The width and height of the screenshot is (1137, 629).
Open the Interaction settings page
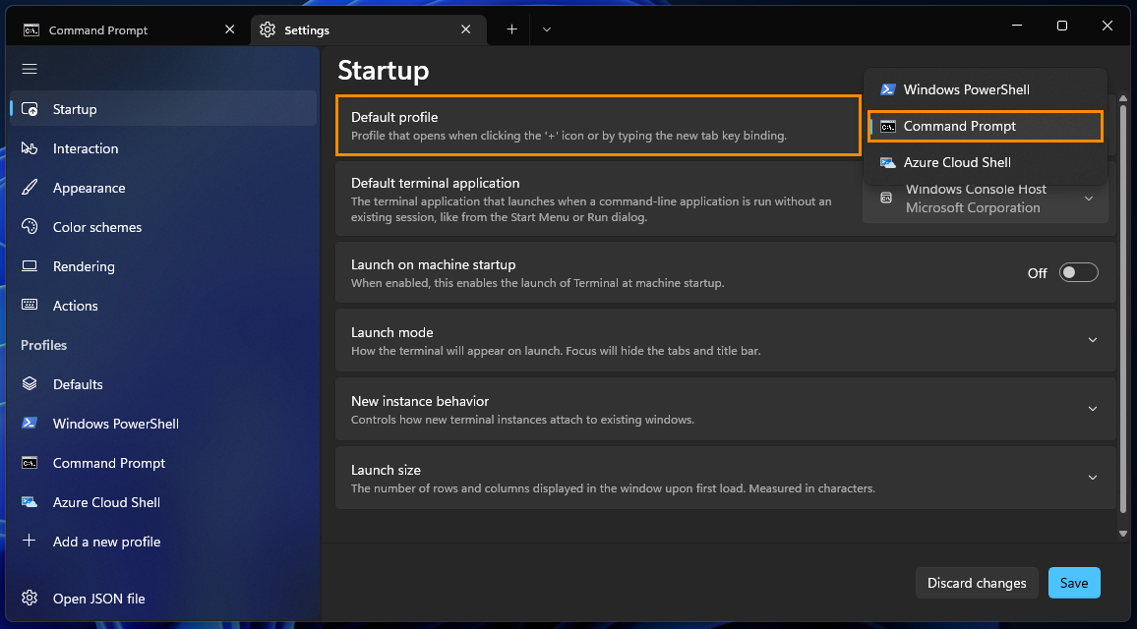coord(163,147)
